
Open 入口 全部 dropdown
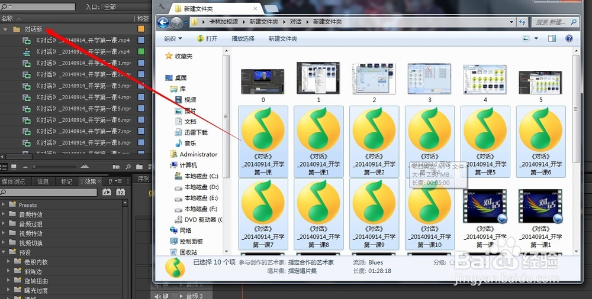[x=126, y=6]
